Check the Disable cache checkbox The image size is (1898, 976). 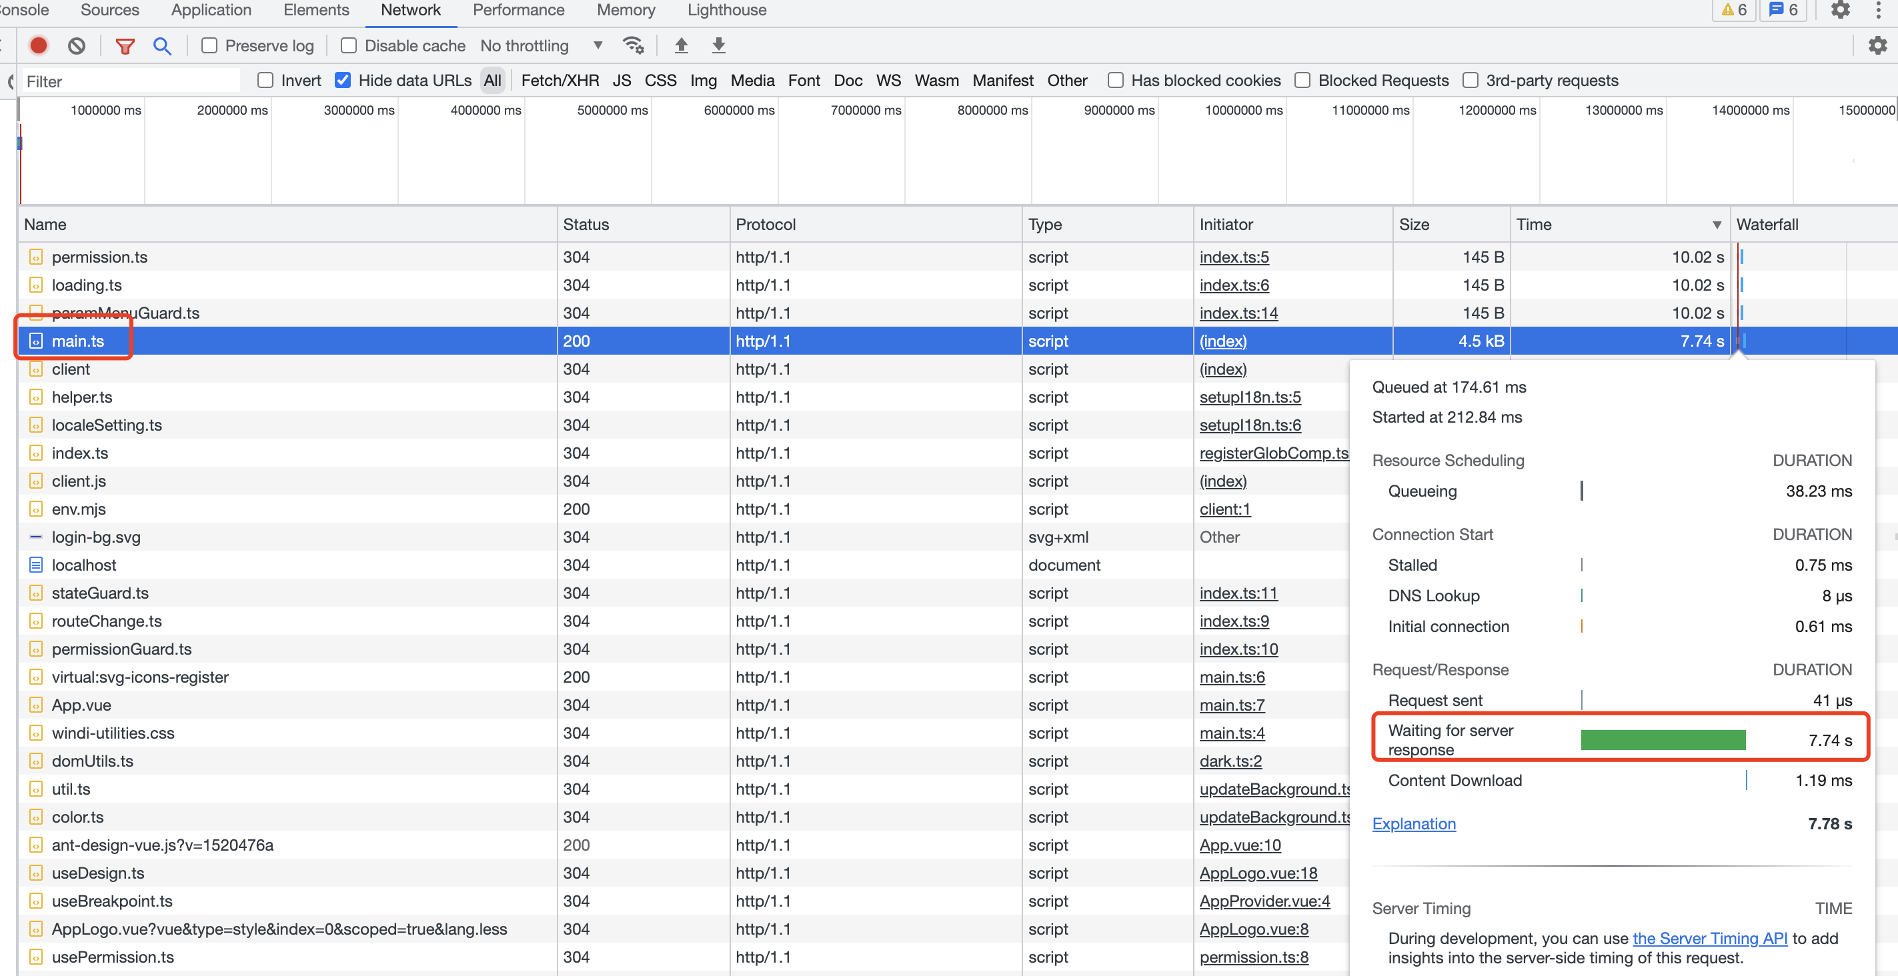tap(349, 46)
